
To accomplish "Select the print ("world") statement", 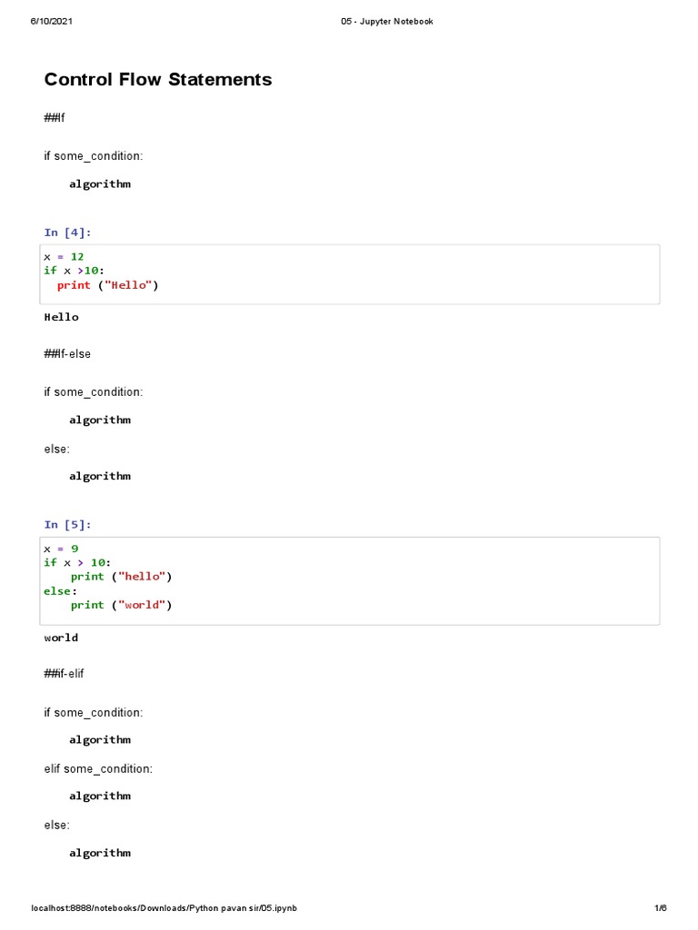I will [x=122, y=606].
